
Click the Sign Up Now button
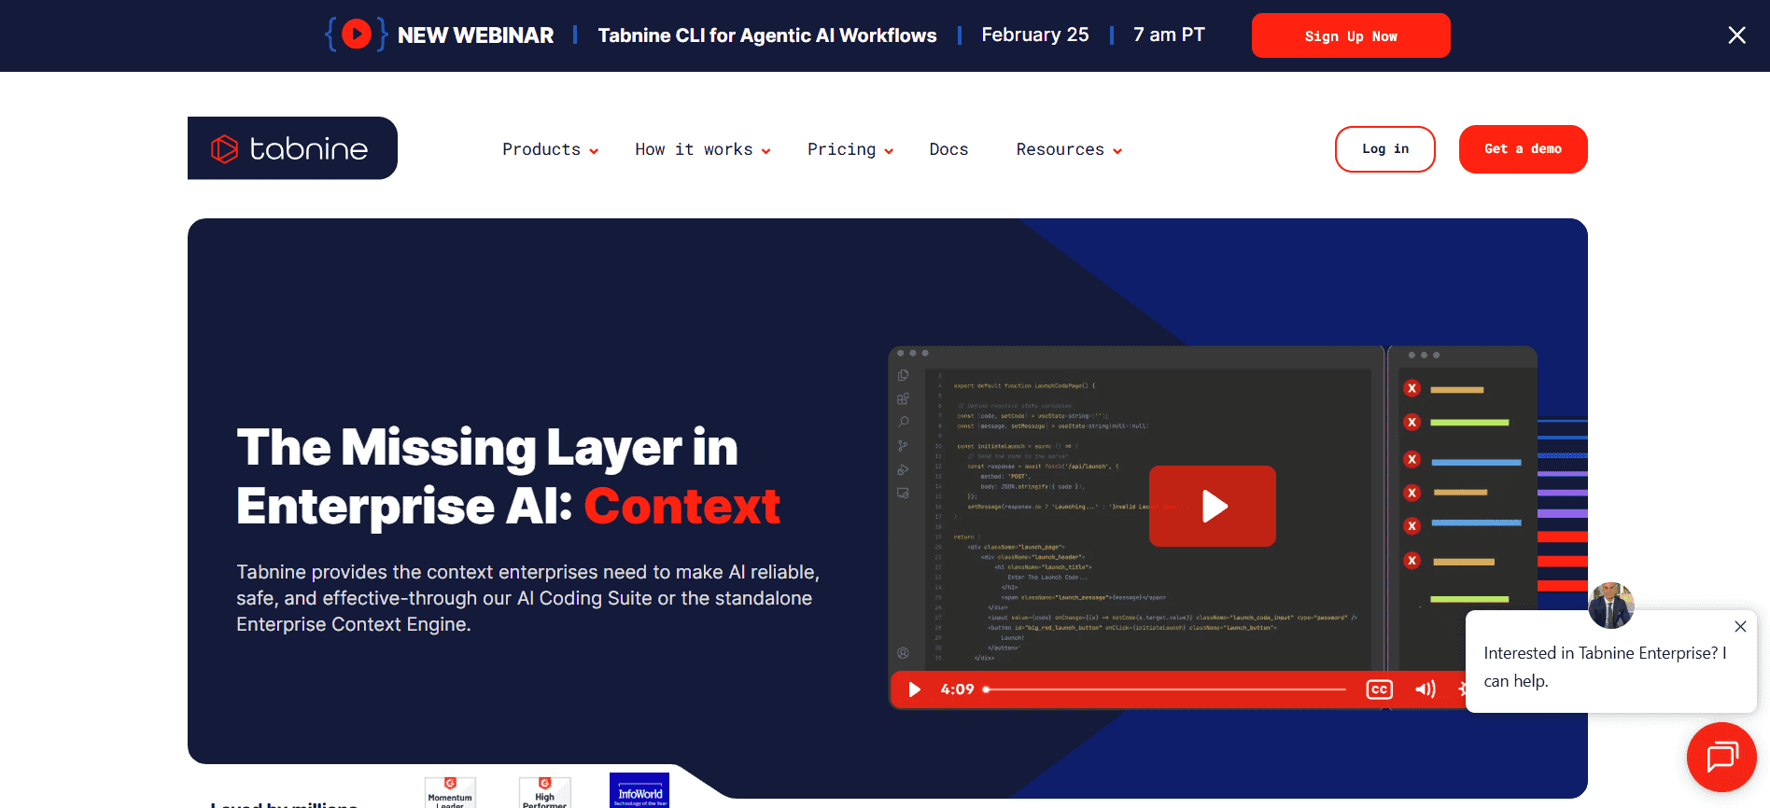[1351, 35]
